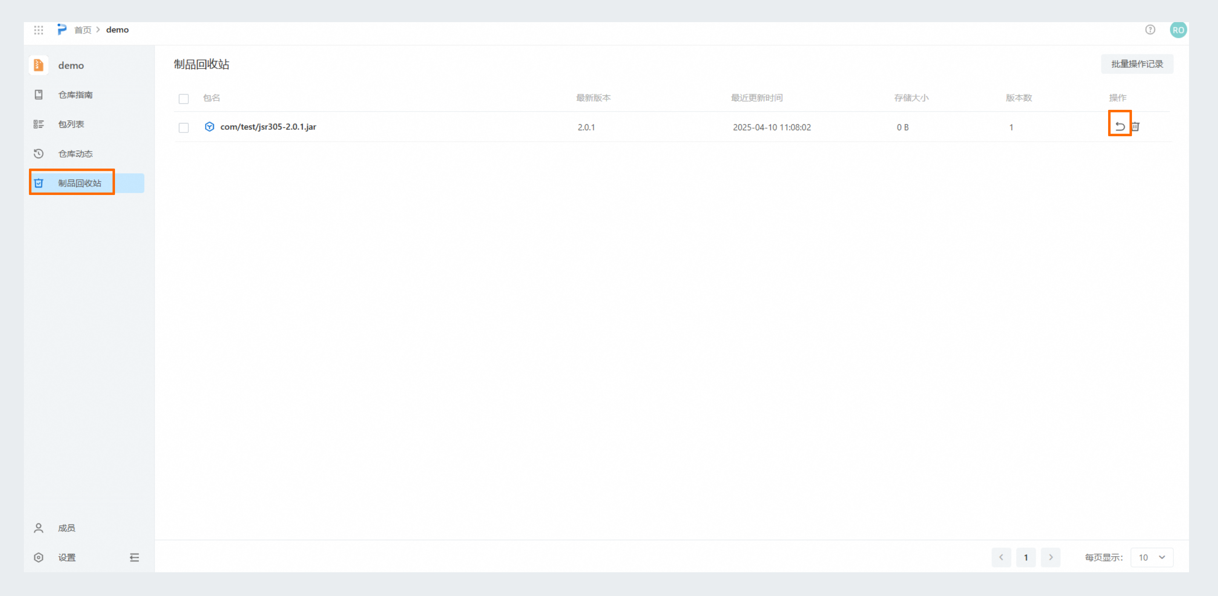The image size is (1218, 596).
Task: Click the package cube icon beside jsr305
Action: [x=210, y=127]
